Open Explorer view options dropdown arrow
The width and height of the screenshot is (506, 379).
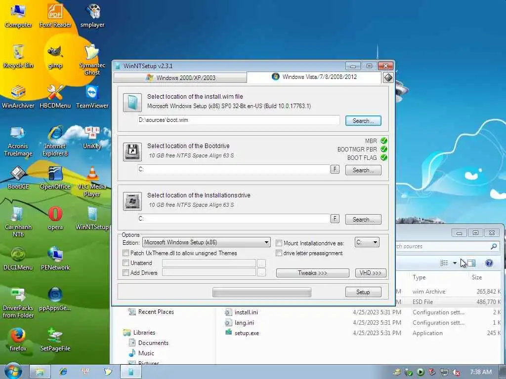tap(455, 263)
